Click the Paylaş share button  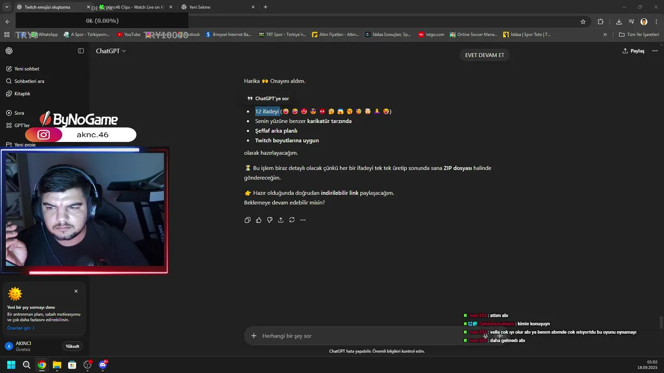[633, 51]
